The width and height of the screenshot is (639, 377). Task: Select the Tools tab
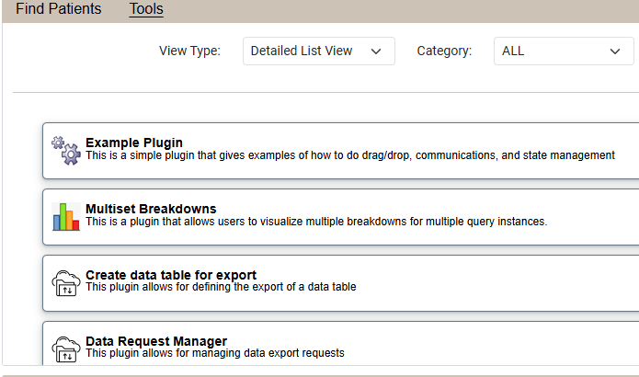146,9
